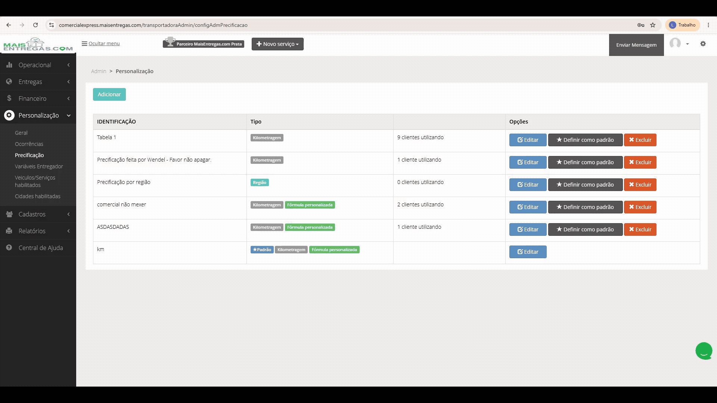Click the browser address bar URL

153,25
